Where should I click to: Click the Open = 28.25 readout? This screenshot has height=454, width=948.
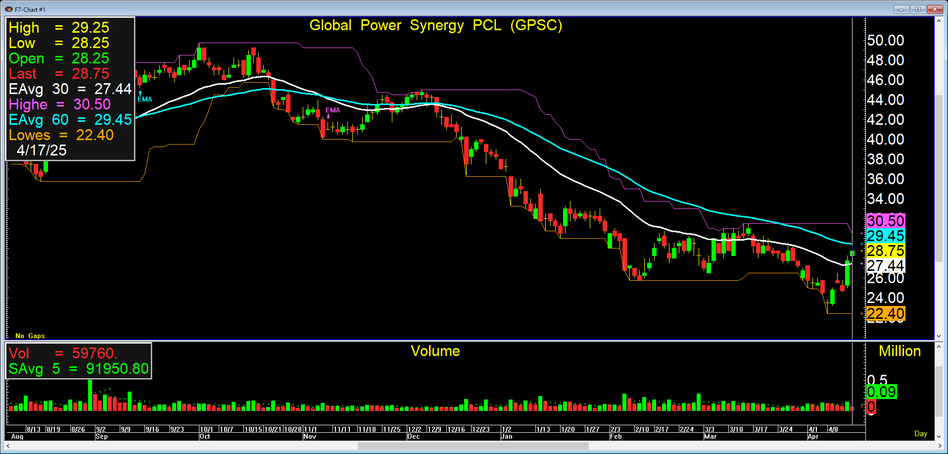coord(59,58)
